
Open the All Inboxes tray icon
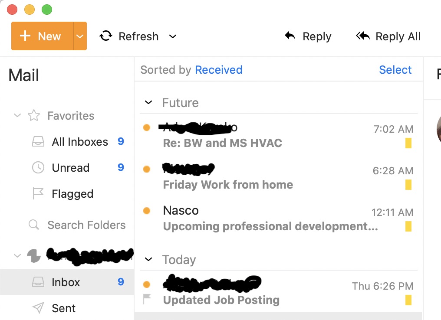pos(38,142)
